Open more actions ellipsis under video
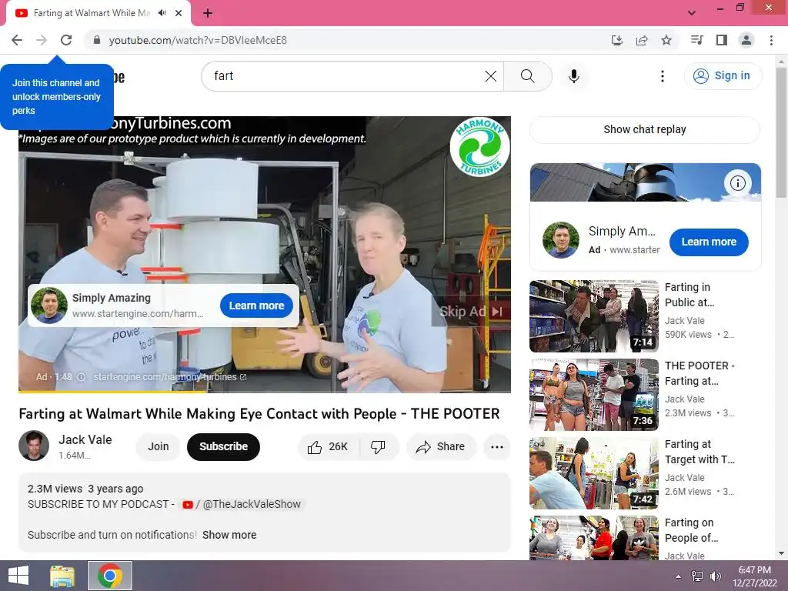Viewport: 788px width, 591px height. point(496,447)
